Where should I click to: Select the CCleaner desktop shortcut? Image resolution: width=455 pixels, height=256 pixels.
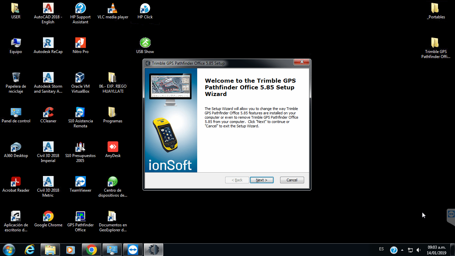pyautogui.click(x=48, y=113)
